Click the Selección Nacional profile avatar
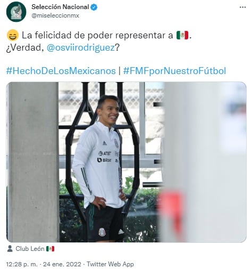Screen dimensions: 251x269 click(16, 12)
